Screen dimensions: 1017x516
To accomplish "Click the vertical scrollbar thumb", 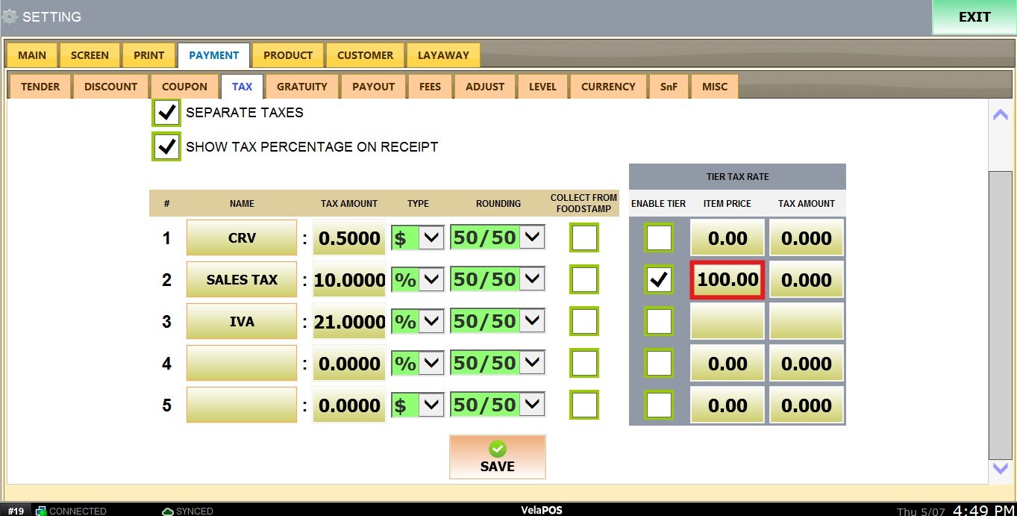I will [x=1001, y=314].
